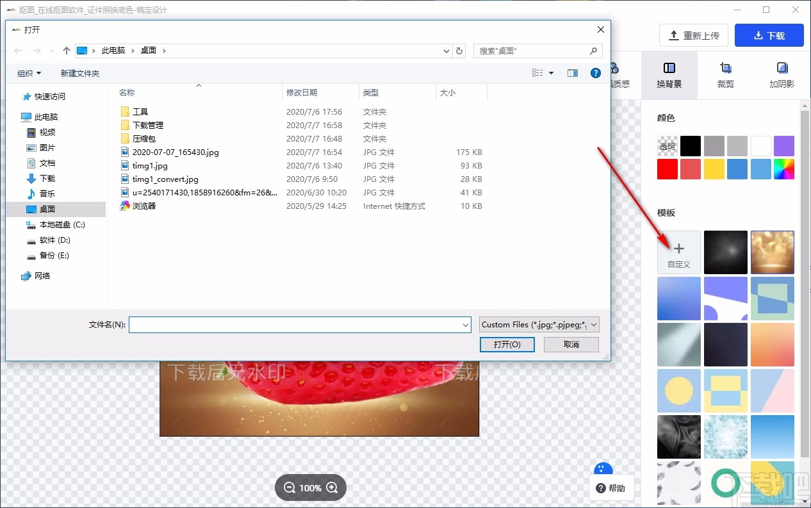
Task: Apply the orange gradient template thumbnail
Action: tap(773, 345)
